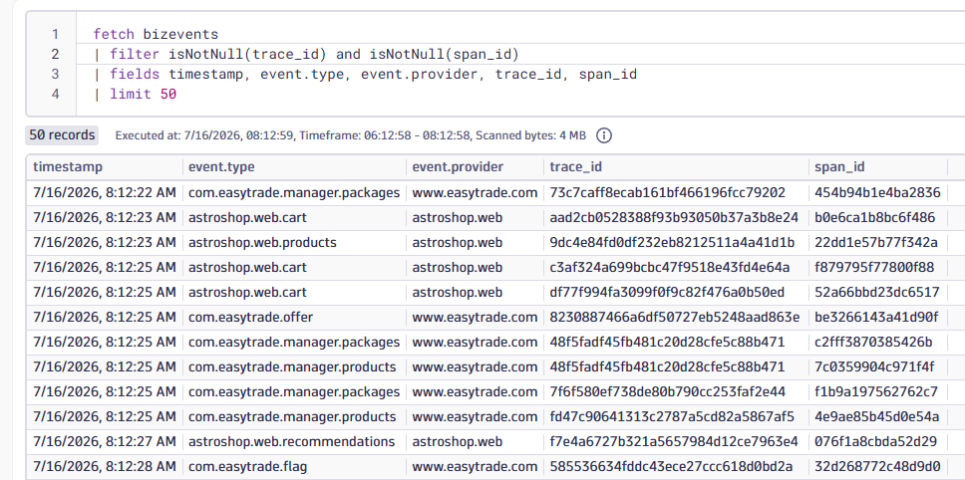Sort by the timestamp column header
This screenshot has width=965, height=480.
point(68,167)
